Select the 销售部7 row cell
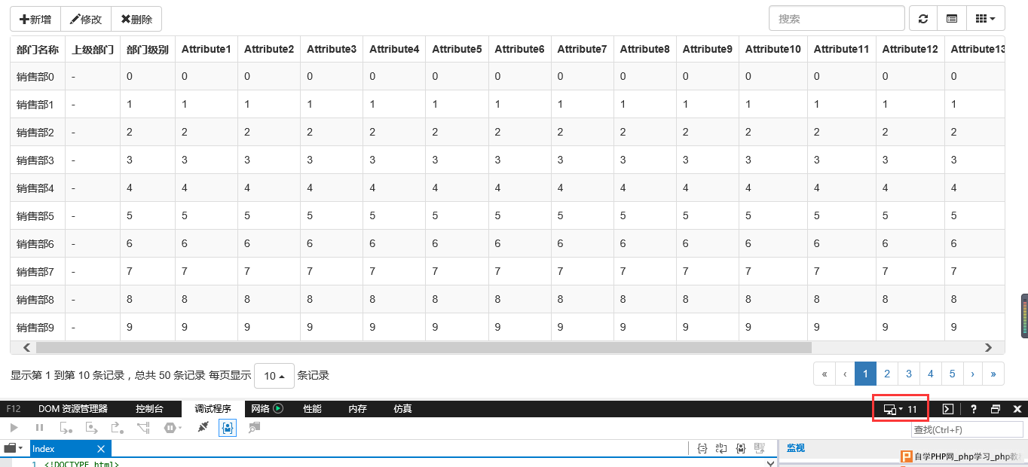Screen dimensions: 1028x467 coord(38,271)
